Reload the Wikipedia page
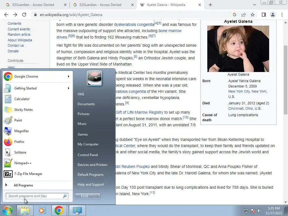Viewport: 288px width, 216px height. point(24,15)
